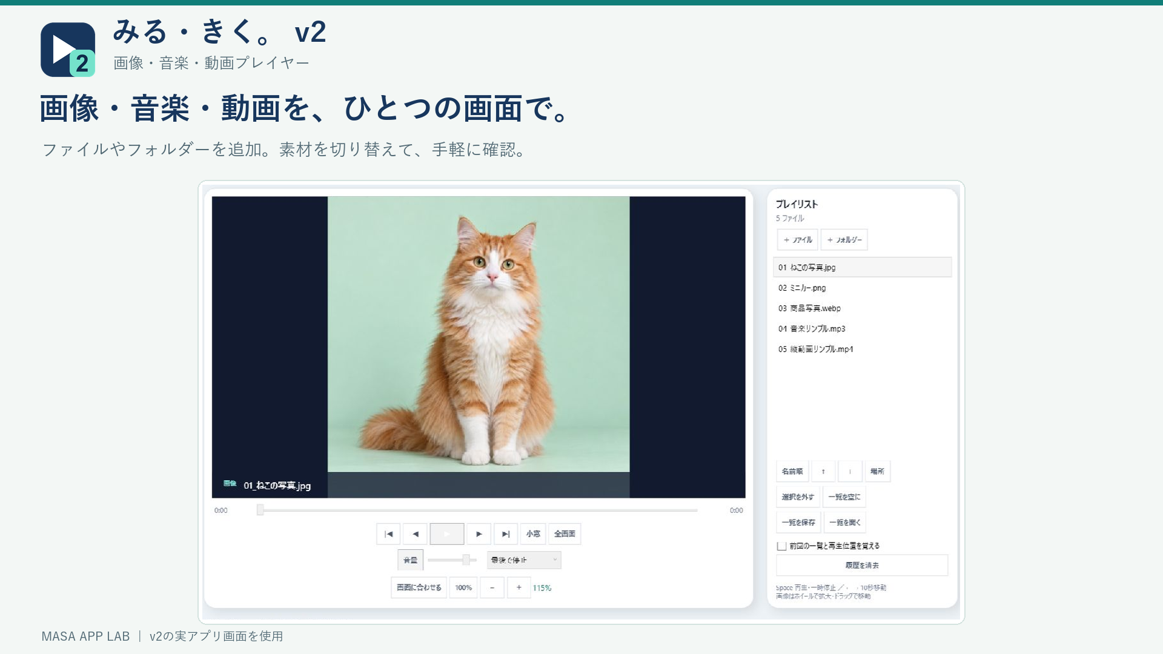Click 履歴を消去 to clear history
1163x654 pixels.
click(x=862, y=565)
